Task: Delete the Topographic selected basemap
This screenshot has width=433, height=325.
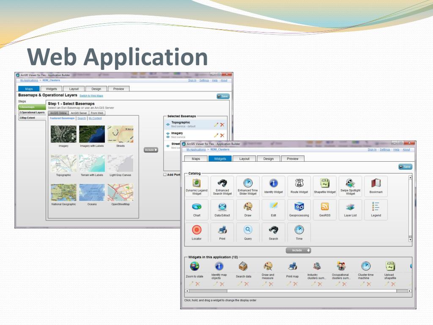Action: (x=222, y=125)
